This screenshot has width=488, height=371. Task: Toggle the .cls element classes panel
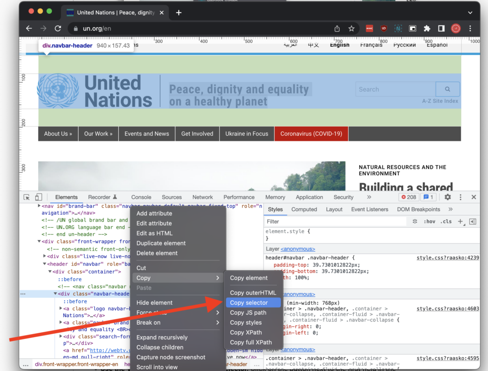[x=446, y=221]
